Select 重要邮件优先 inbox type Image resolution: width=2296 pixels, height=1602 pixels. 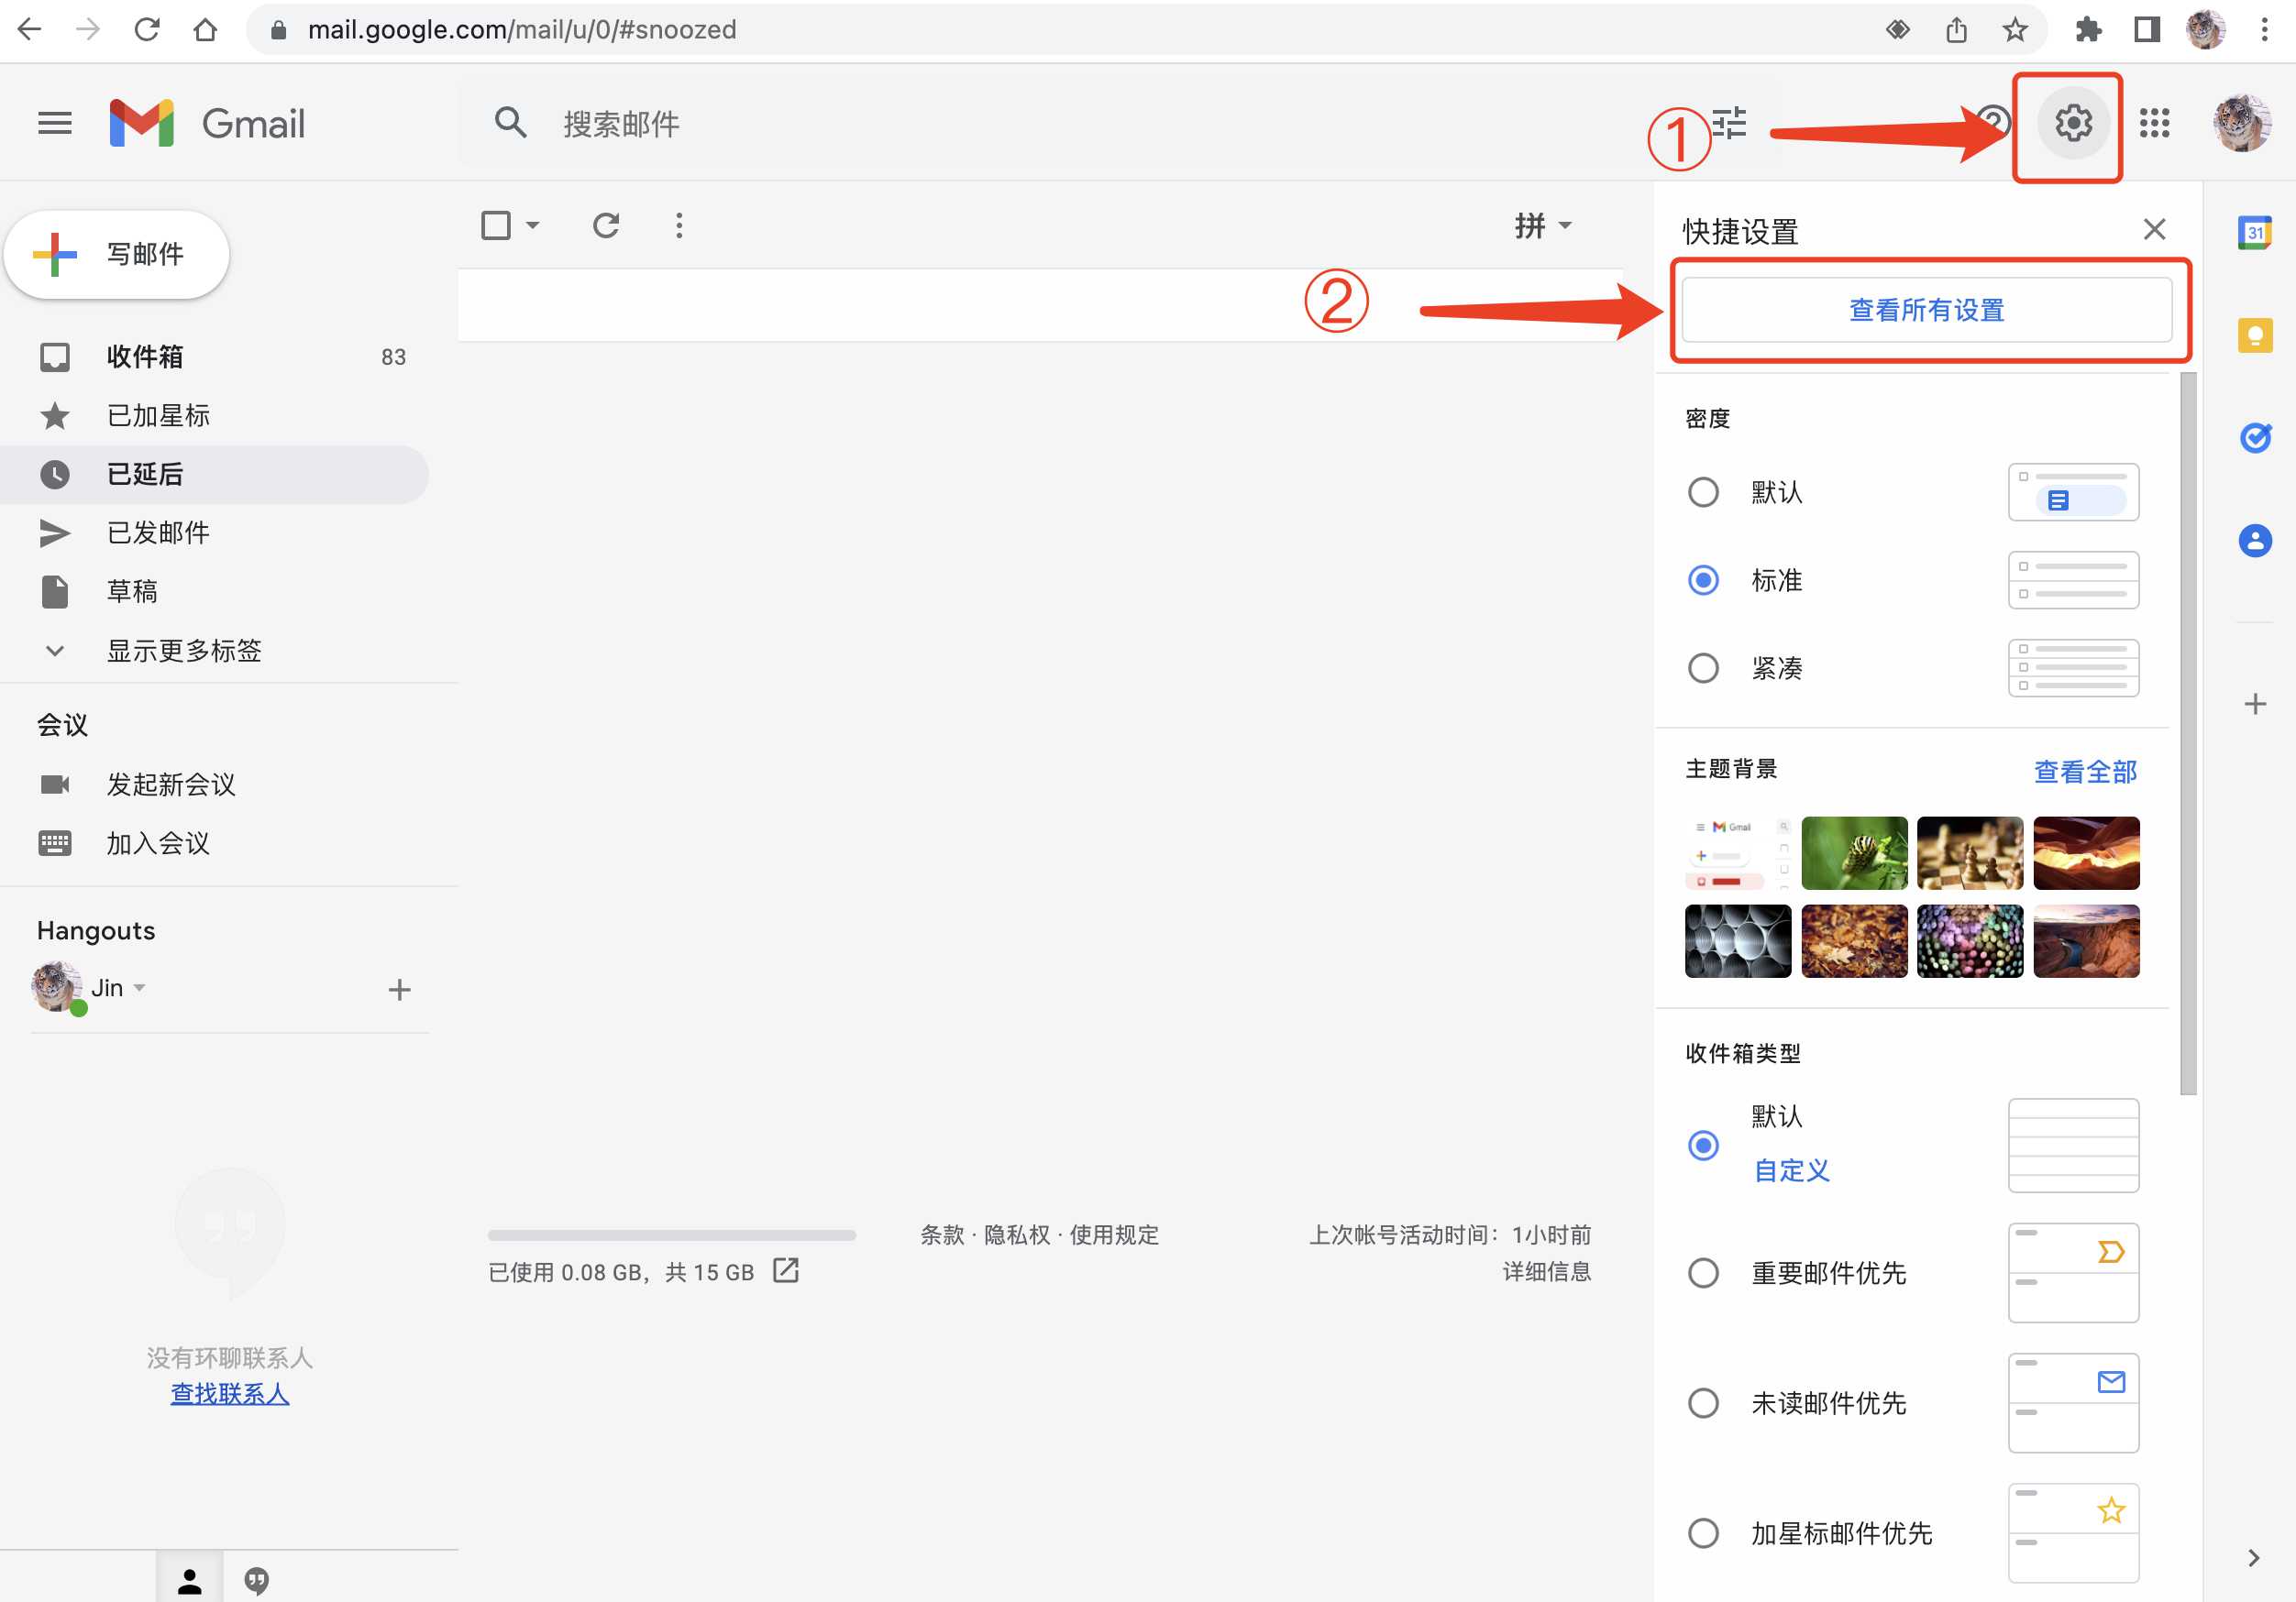coord(1703,1273)
